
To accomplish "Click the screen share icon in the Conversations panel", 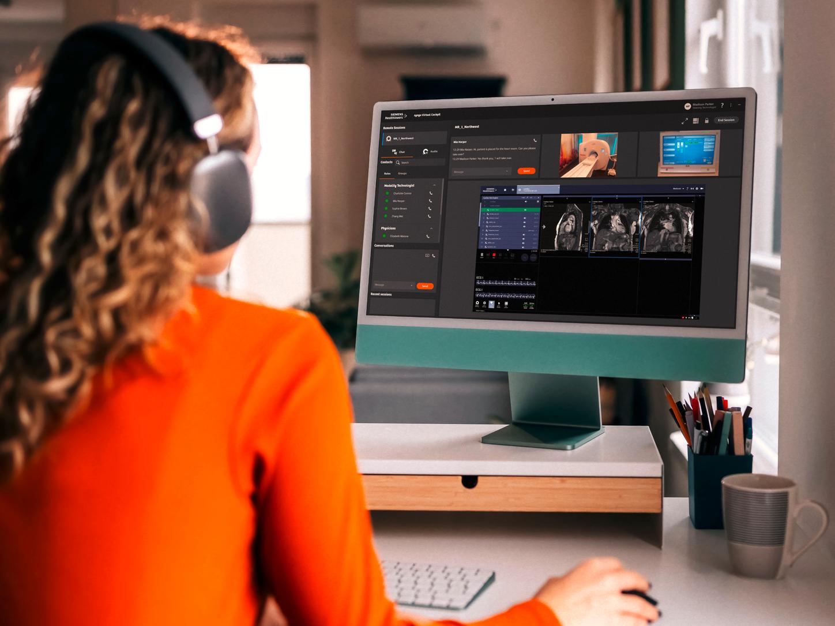I will click(x=427, y=255).
